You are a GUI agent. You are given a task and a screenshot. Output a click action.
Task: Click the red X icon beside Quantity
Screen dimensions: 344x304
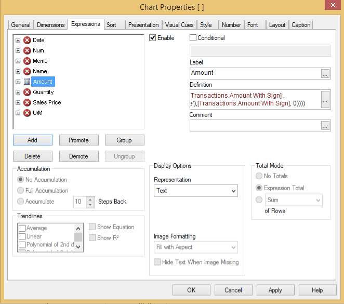27,92
